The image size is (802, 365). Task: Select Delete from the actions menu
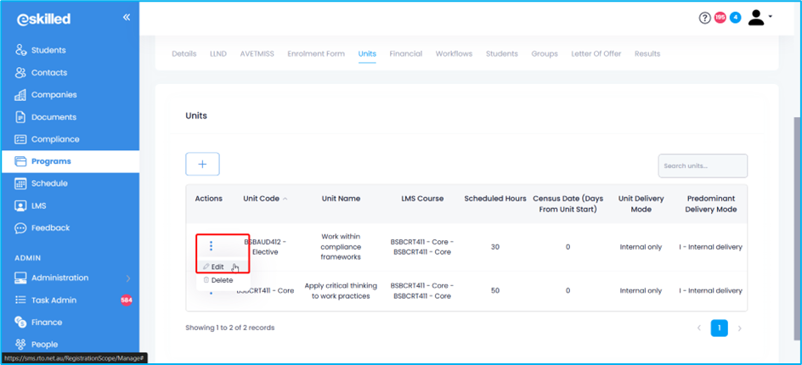point(221,280)
